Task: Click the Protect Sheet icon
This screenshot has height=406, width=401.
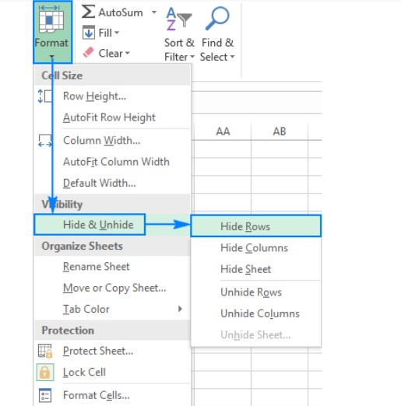Action: 45,351
